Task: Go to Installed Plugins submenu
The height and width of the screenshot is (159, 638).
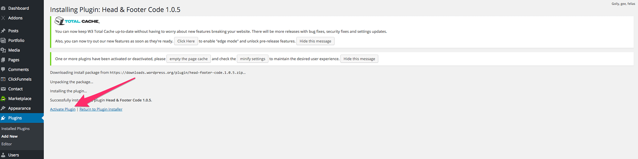Action: (16, 129)
